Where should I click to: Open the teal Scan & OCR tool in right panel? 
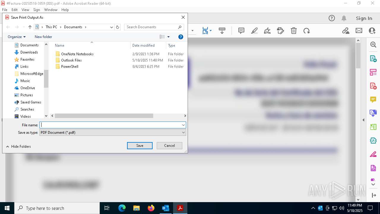pos(373,141)
